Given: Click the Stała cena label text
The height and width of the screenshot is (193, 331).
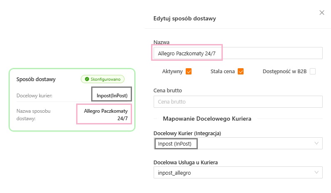Looking at the screenshot, I should (x=223, y=72).
